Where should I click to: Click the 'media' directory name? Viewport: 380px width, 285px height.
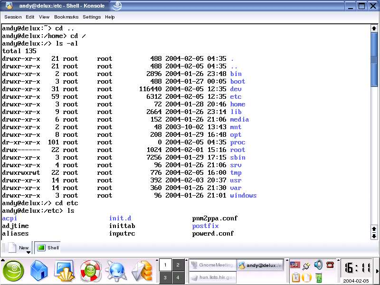click(240, 120)
